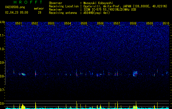Click the bright meteor echo after 0501
172x109 pixels.
23,74
